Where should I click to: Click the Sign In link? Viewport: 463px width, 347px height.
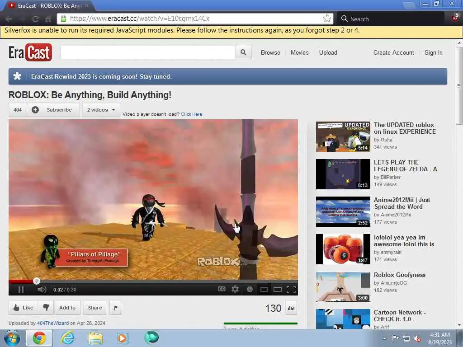pyautogui.click(x=434, y=52)
